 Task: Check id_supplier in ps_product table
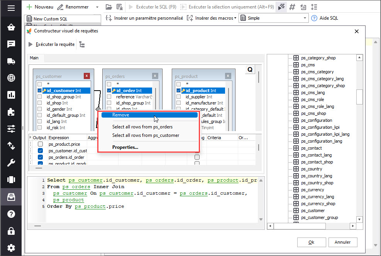[179, 96]
